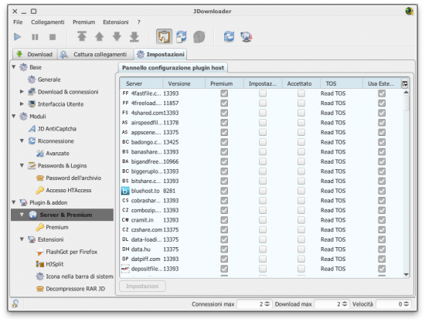This screenshot has height=322, width=425.
Task: Collapse Server & Premium node
Action: 22,215
